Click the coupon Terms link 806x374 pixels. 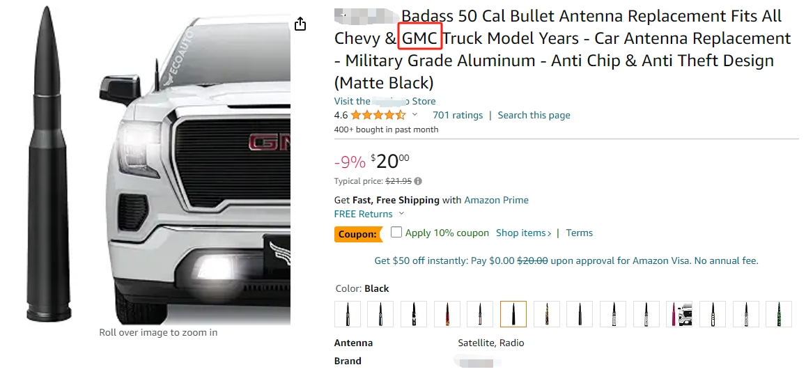pos(579,233)
